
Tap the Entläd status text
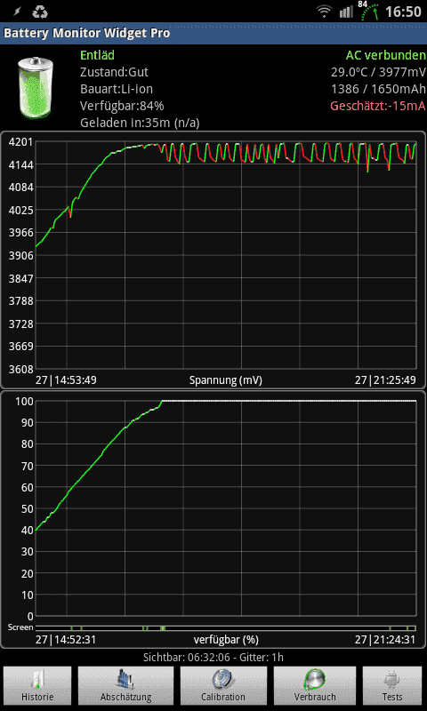pyautogui.click(x=98, y=55)
